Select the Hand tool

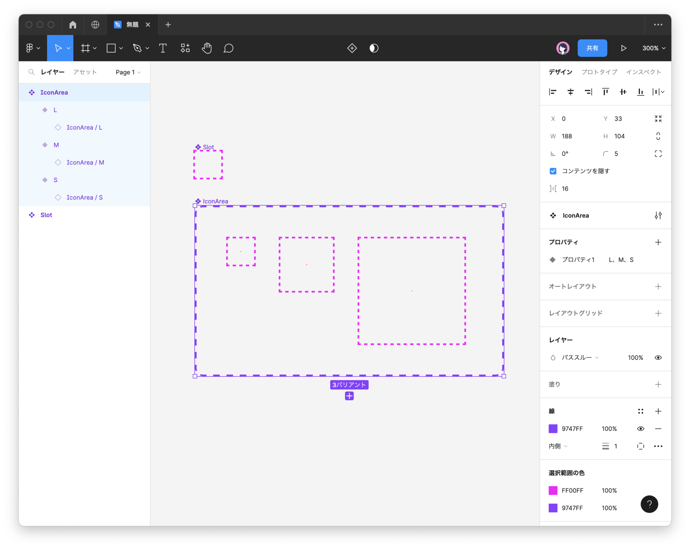[207, 48]
